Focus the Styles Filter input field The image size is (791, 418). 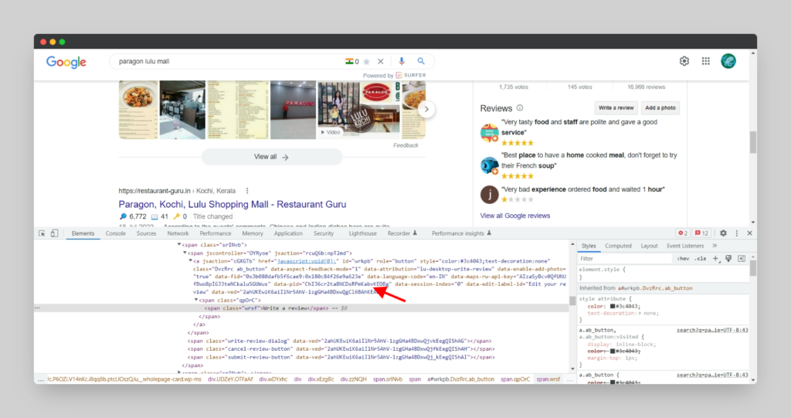coord(626,259)
